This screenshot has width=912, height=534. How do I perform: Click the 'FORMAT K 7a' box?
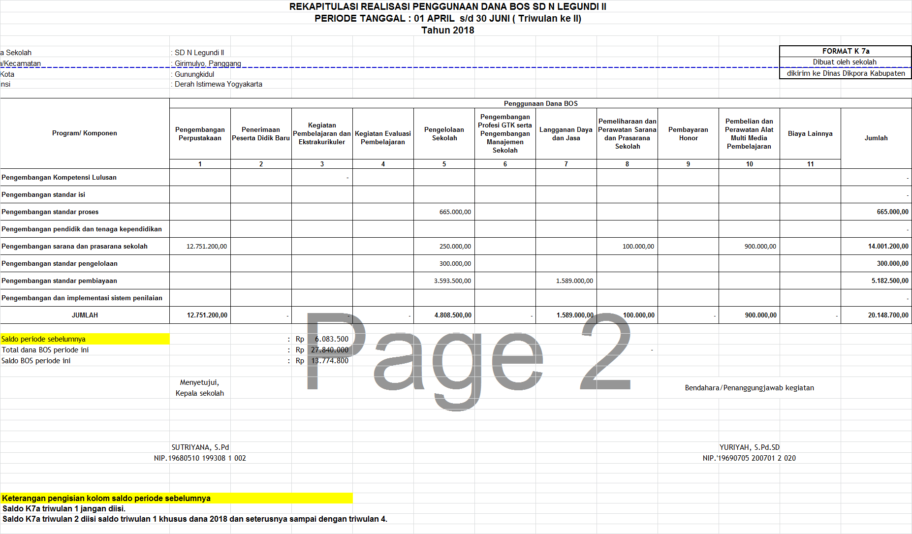coord(846,51)
